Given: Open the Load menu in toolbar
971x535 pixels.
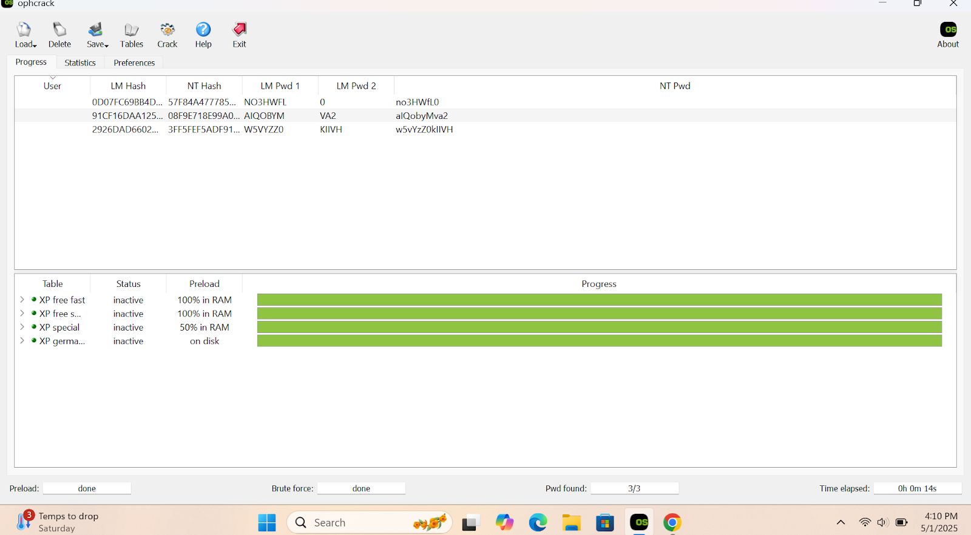Looking at the screenshot, I should pyautogui.click(x=25, y=35).
